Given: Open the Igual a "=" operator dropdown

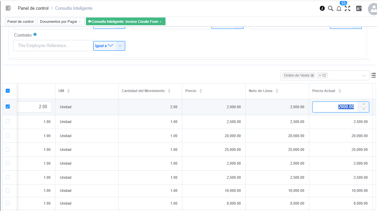Looking at the screenshot, I should coord(120,46).
